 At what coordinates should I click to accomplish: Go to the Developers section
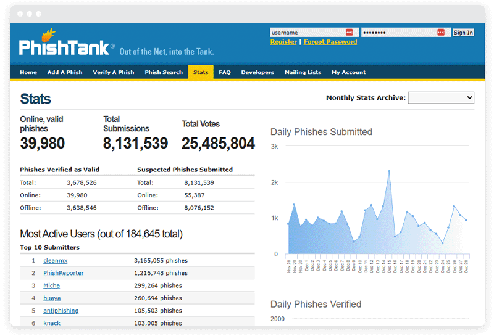257,72
